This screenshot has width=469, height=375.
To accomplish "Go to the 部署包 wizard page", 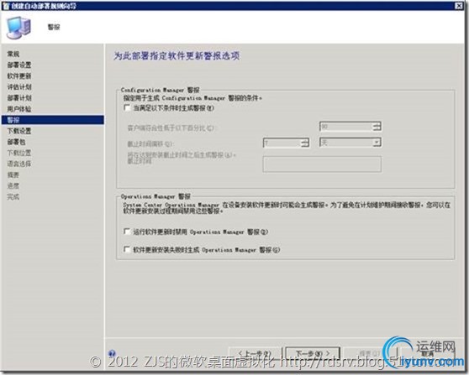I will [x=16, y=142].
